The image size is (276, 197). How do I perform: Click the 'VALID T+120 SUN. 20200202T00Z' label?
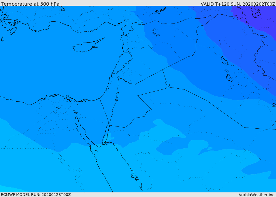point(238,4)
